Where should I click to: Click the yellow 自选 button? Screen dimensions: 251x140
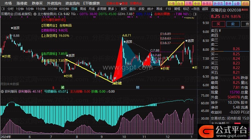180,3
